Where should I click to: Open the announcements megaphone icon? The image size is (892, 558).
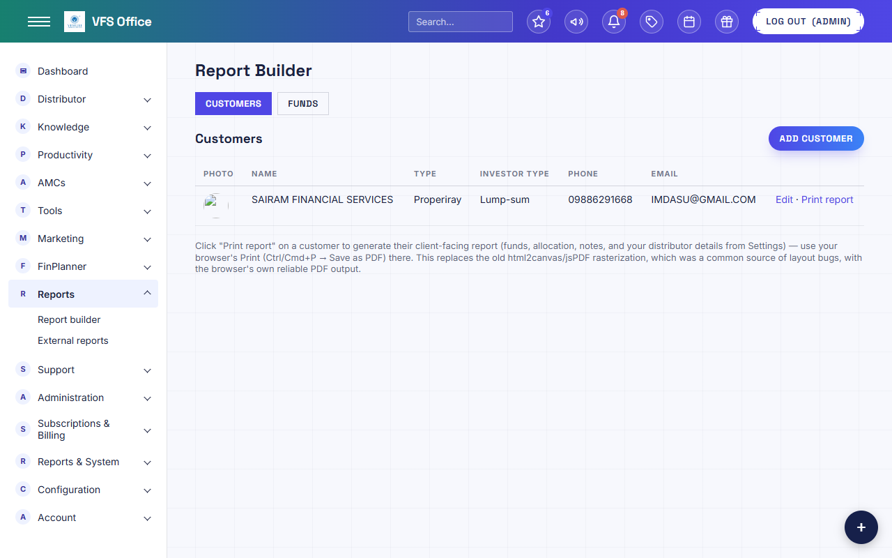pyautogui.click(x=576, y=22)
